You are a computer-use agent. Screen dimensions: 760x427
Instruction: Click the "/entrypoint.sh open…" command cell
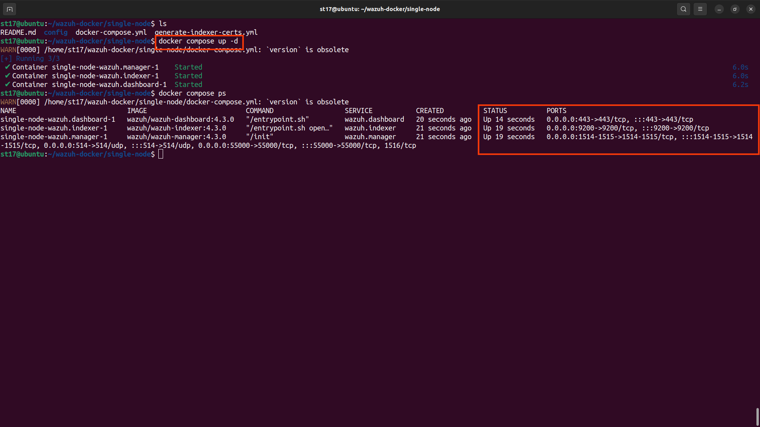point(289,128)
